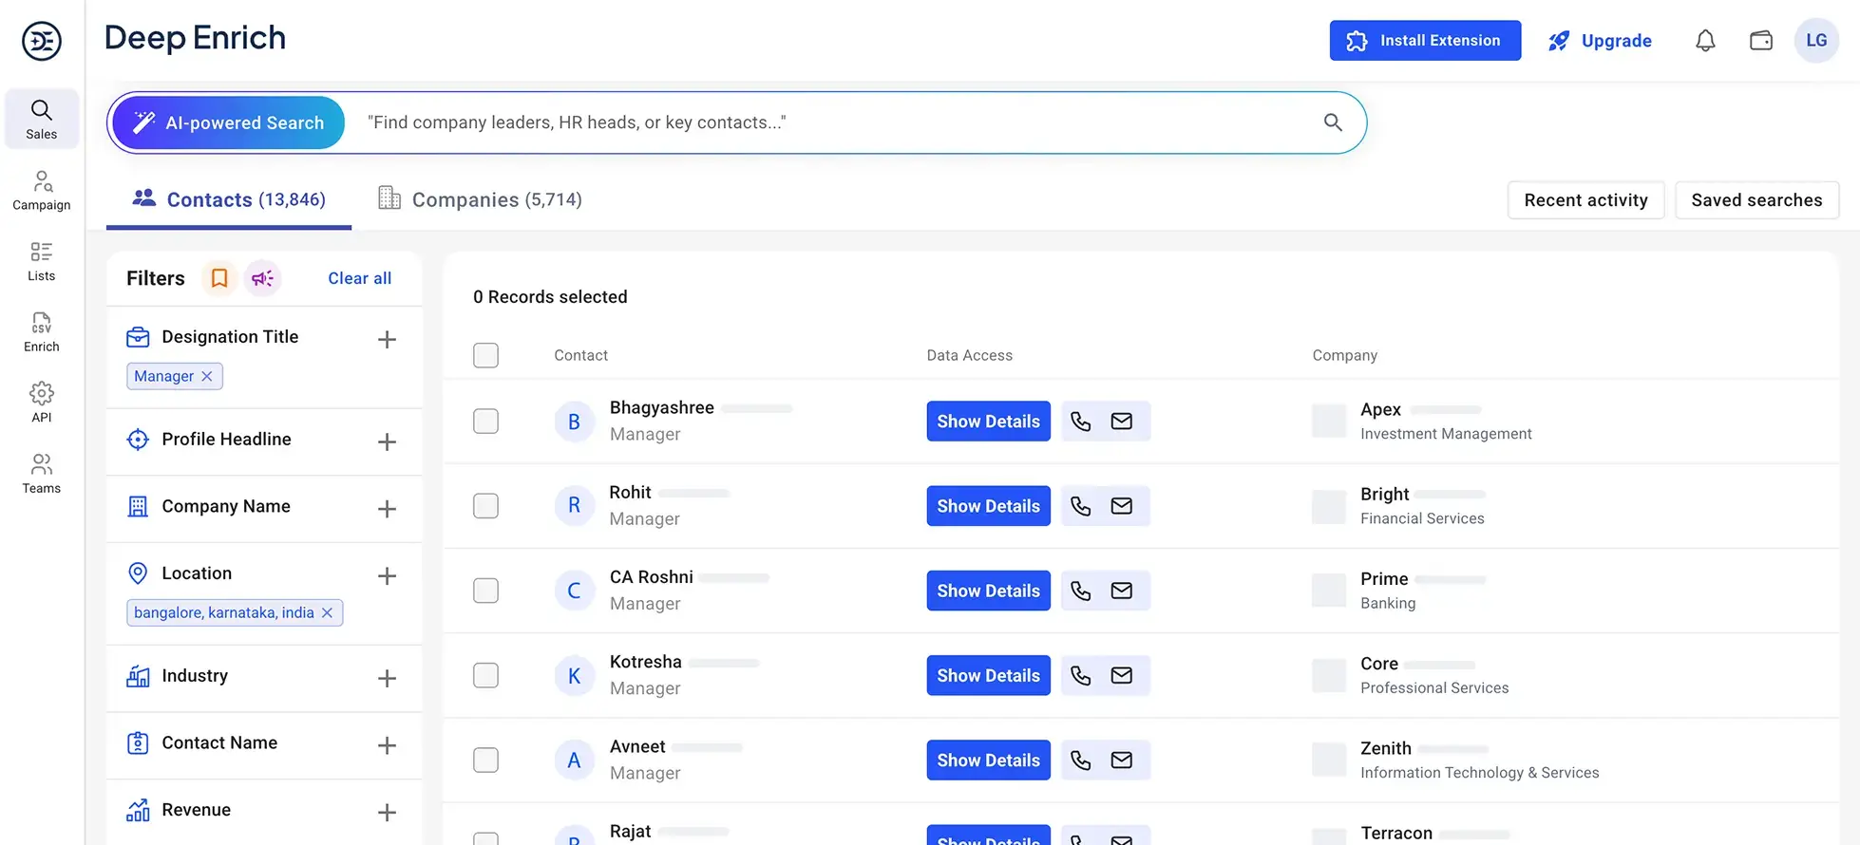Click Clear all filters
Viewport: 1860px width, 845px height.
360,278
